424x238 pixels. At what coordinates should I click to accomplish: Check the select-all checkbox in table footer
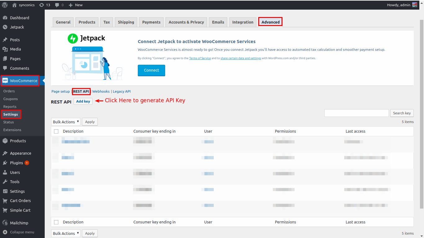coord(56,222)
